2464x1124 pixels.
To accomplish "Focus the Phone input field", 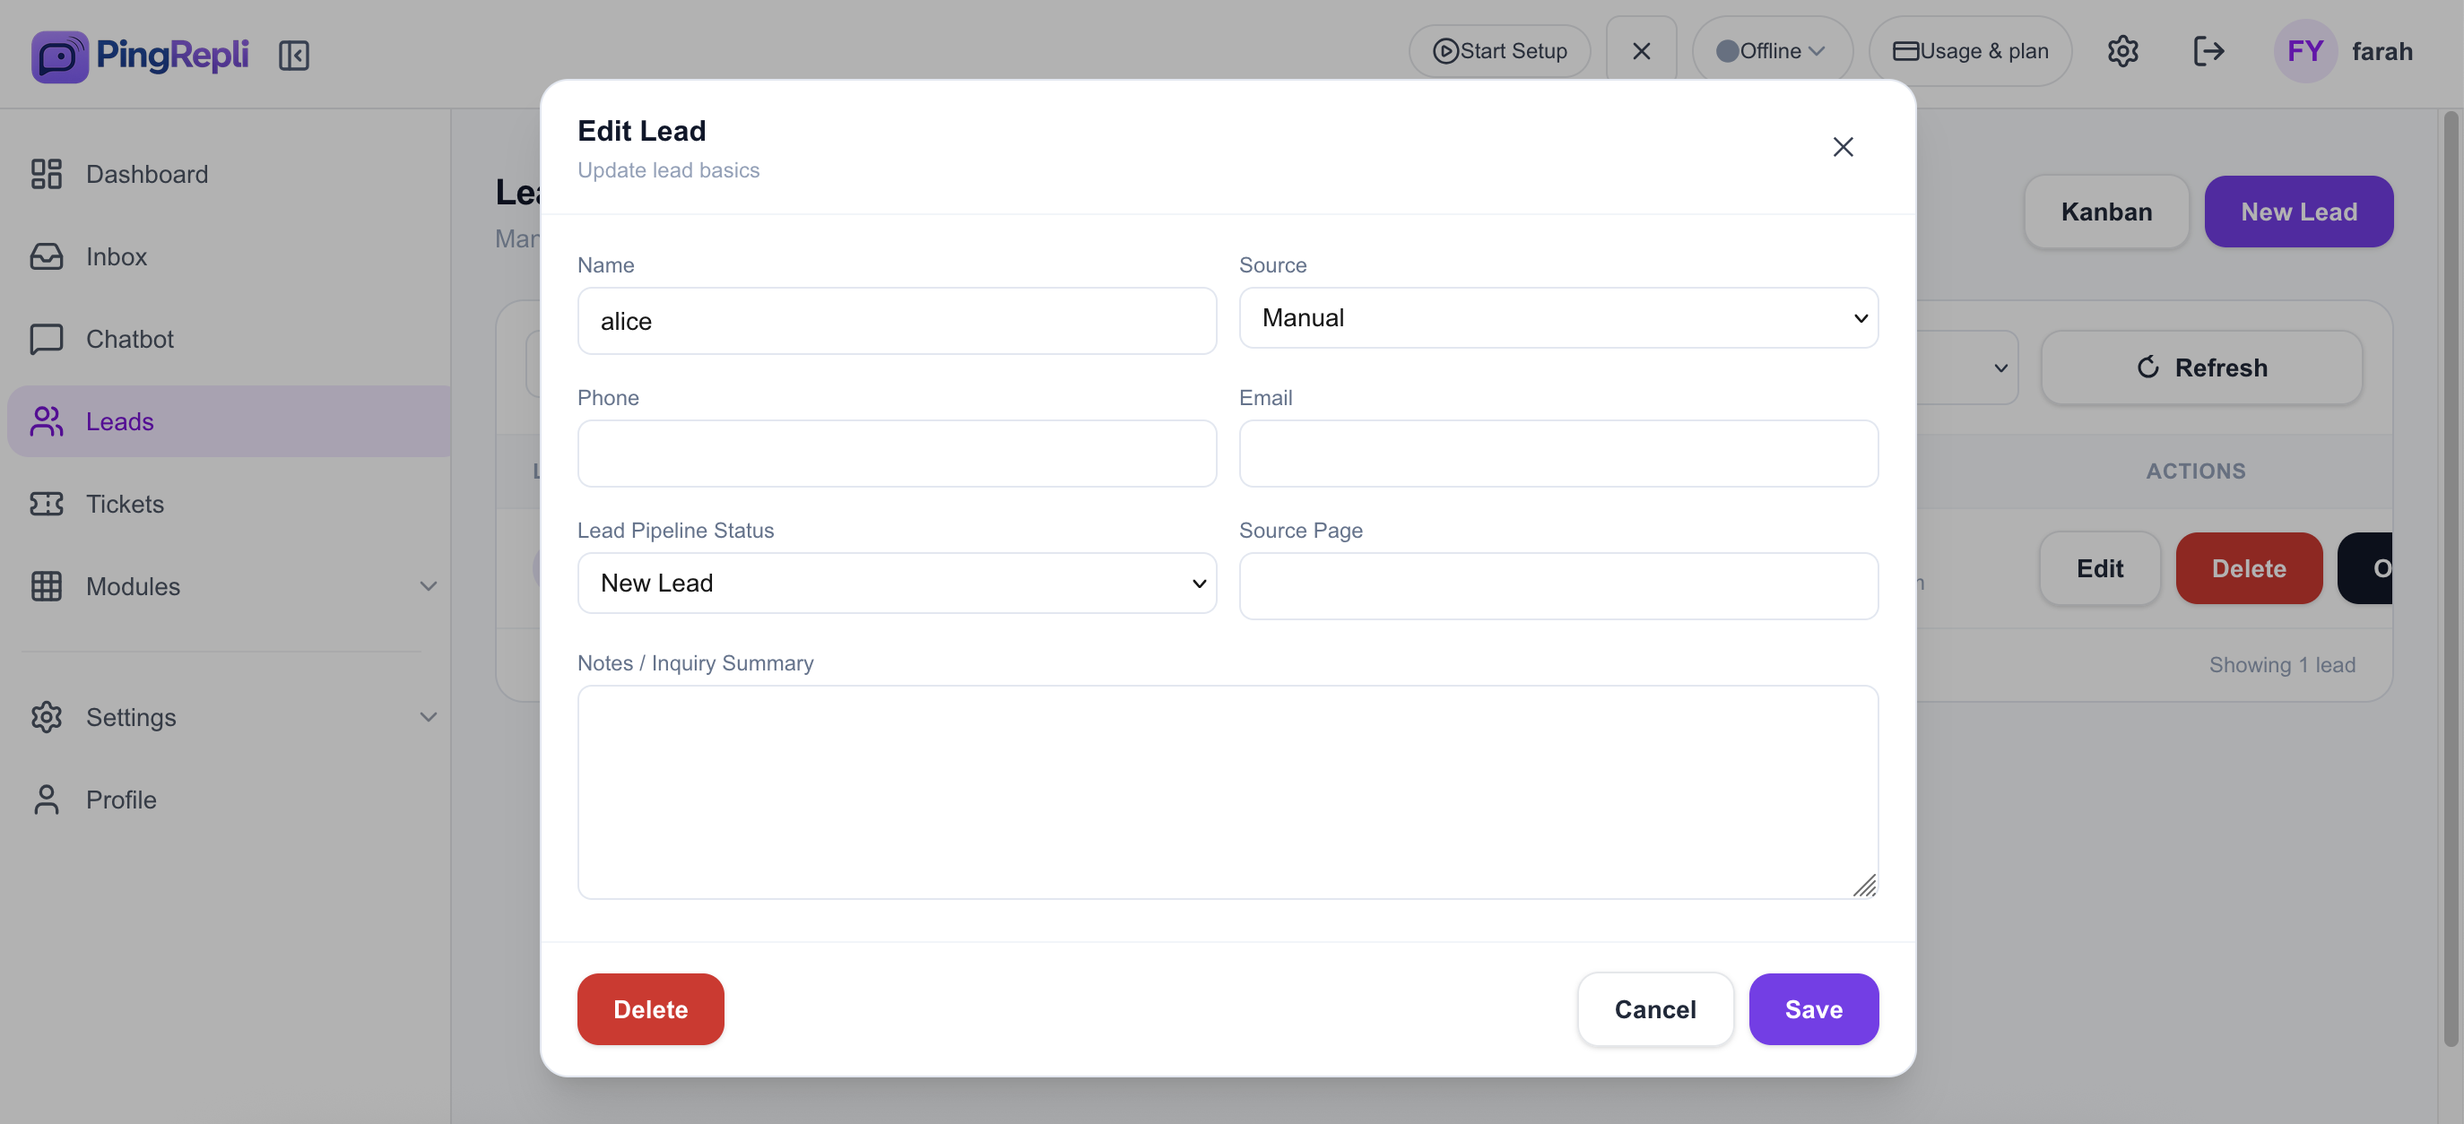I will coord(897,454).
